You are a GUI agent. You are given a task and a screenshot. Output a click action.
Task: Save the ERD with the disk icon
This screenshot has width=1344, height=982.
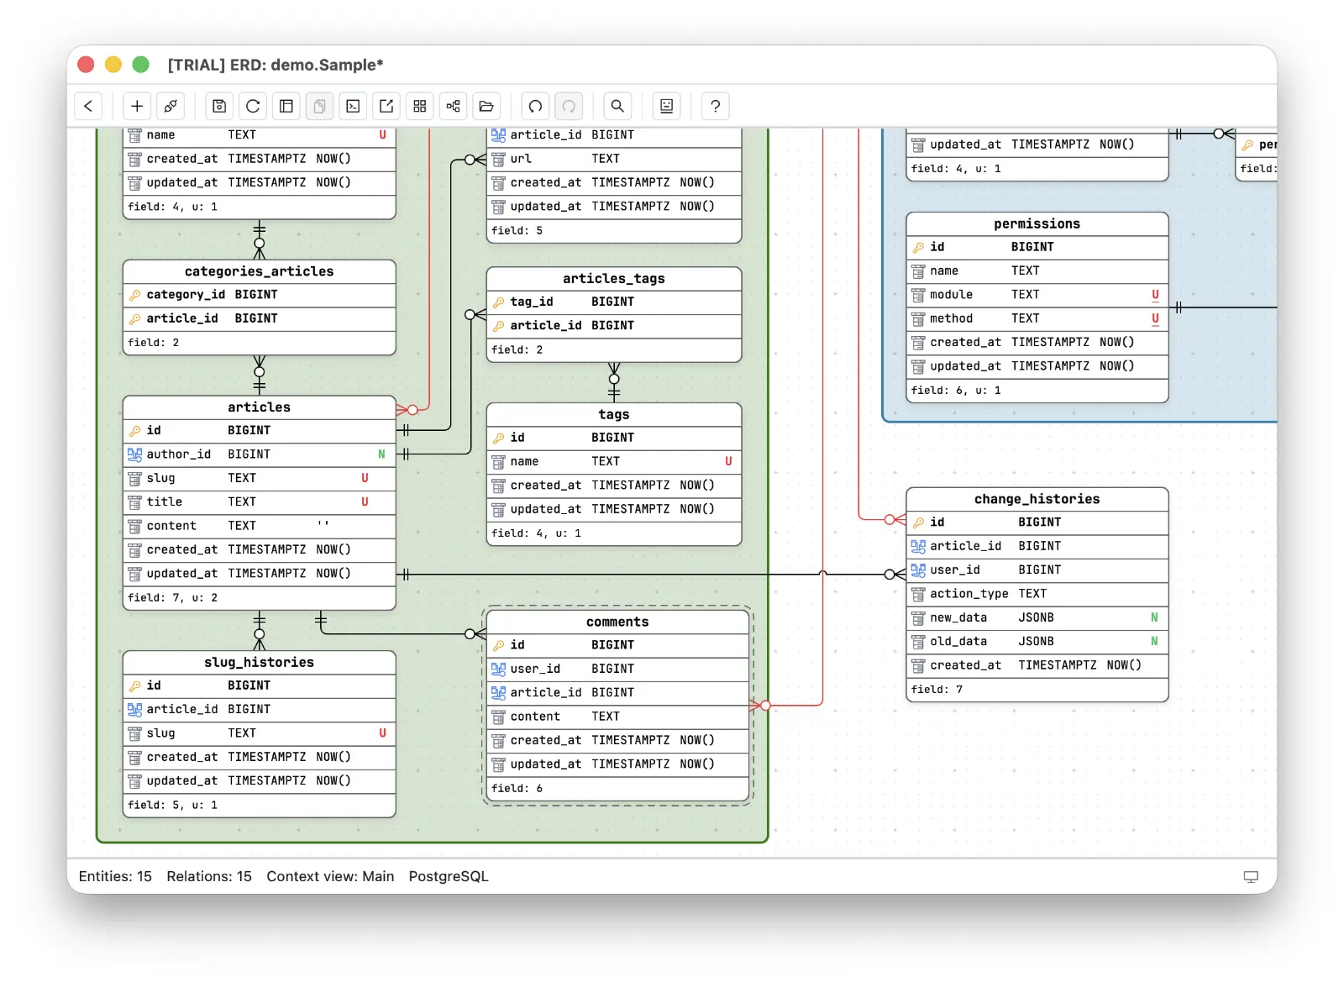coord(219,106)
